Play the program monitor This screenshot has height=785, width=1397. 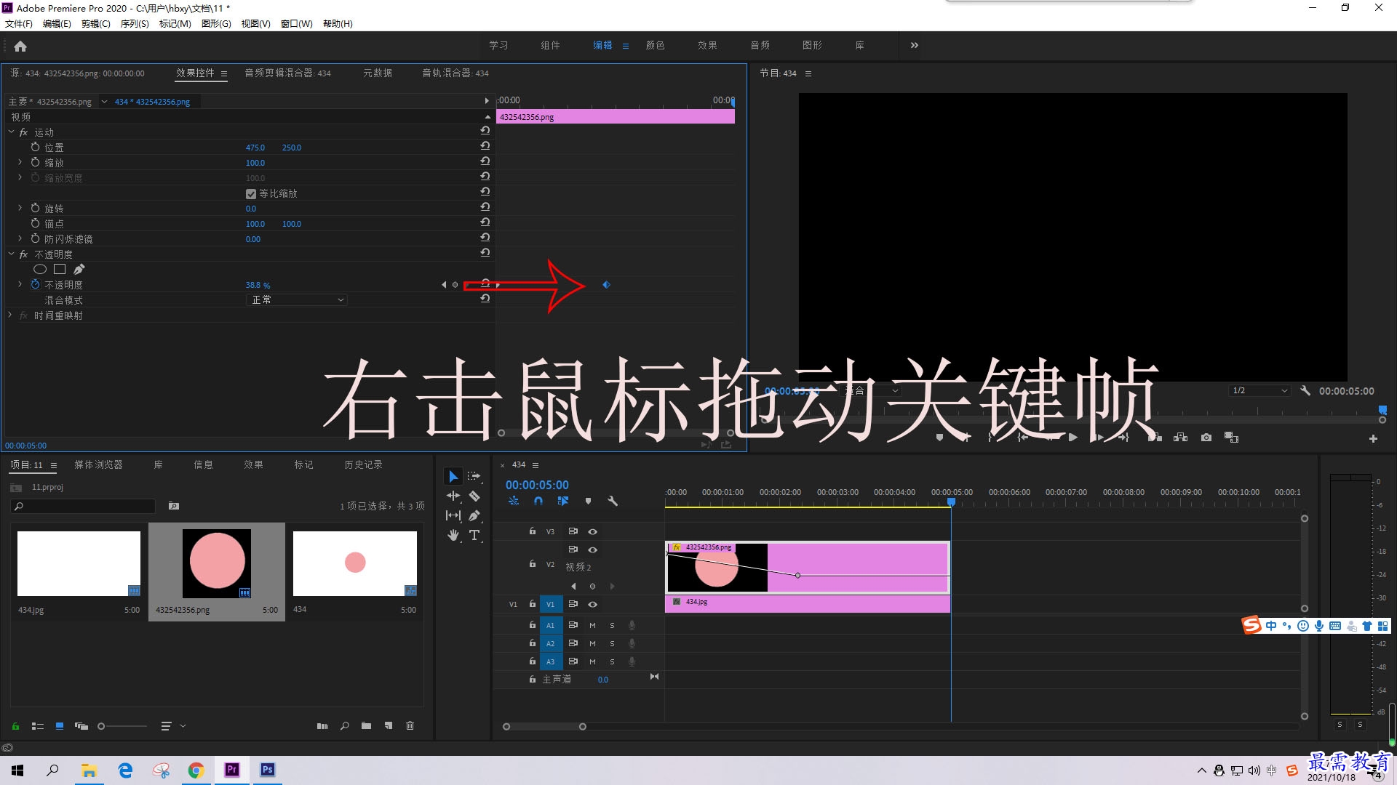[x=1072, y=438]
